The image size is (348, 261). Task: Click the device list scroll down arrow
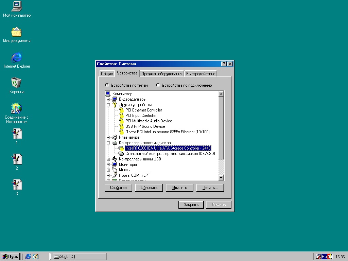[x=221, y=177]
